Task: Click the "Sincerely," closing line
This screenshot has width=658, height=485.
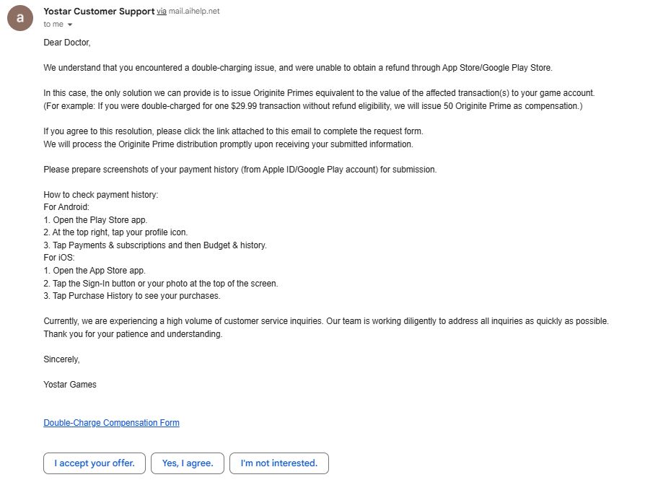Action: [x=61, y=359]
